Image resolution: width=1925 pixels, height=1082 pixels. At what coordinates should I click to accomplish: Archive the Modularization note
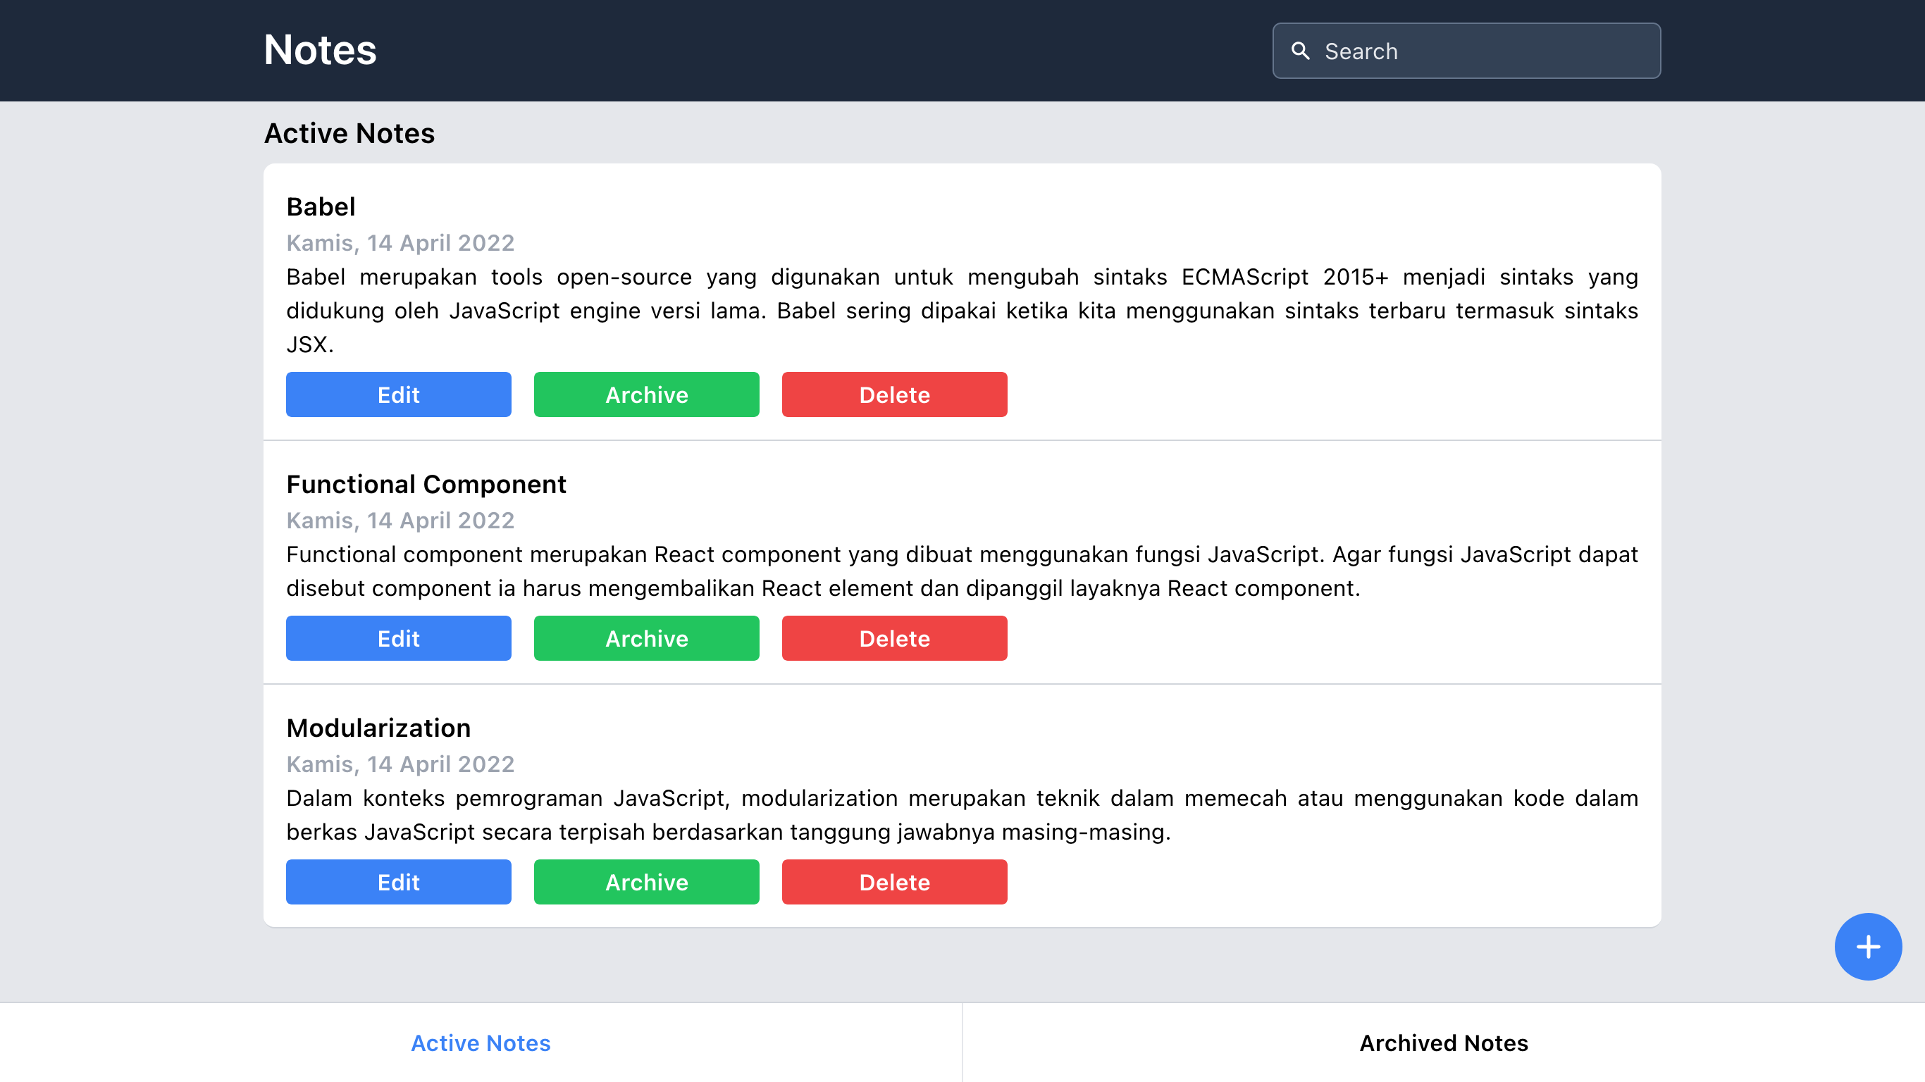(646, 882)
